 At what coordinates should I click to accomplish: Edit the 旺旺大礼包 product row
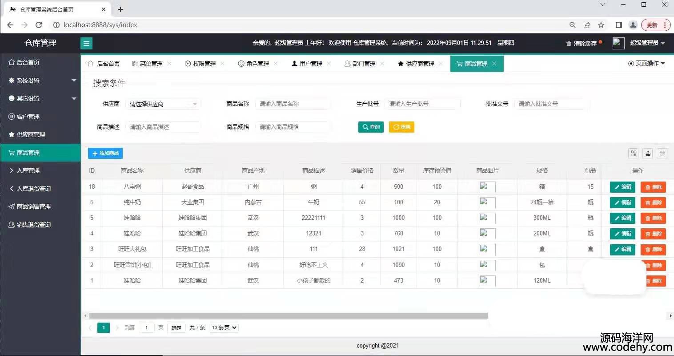[622, 249]
